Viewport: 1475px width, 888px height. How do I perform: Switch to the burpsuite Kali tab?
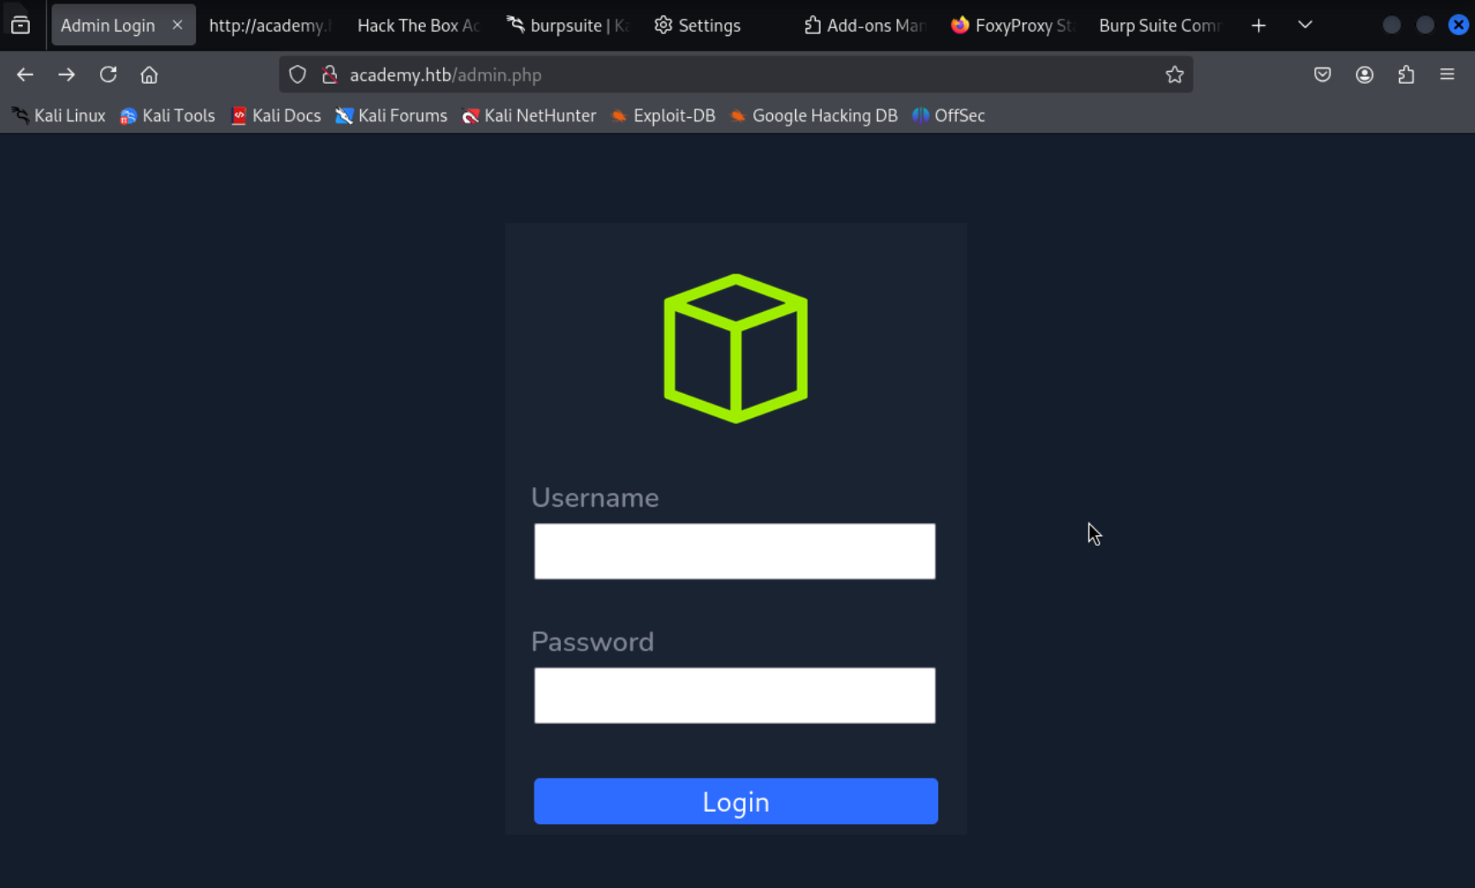click(x=569, y=26)
